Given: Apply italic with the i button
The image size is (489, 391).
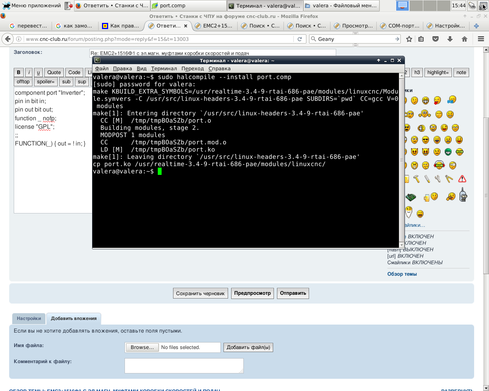Looking at the screenshot, I should (x=29, y=73).
